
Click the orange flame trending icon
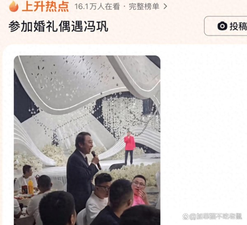click(x=14, y=6)
